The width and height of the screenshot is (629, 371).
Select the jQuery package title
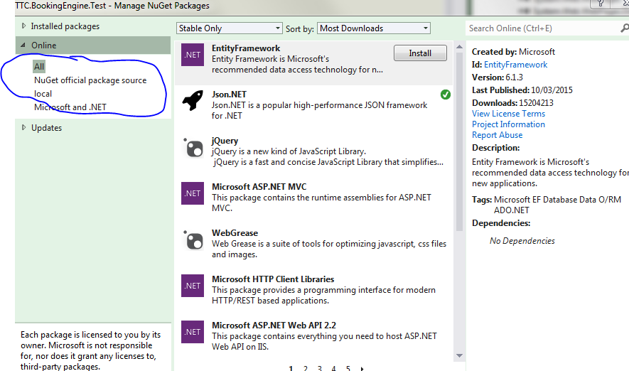pyautogui.click(x=225, y=141)
